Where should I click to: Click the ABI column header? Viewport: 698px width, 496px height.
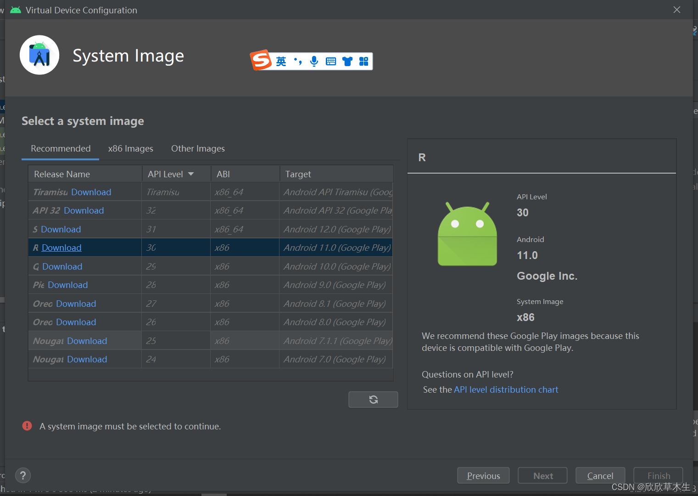(246, 174)
